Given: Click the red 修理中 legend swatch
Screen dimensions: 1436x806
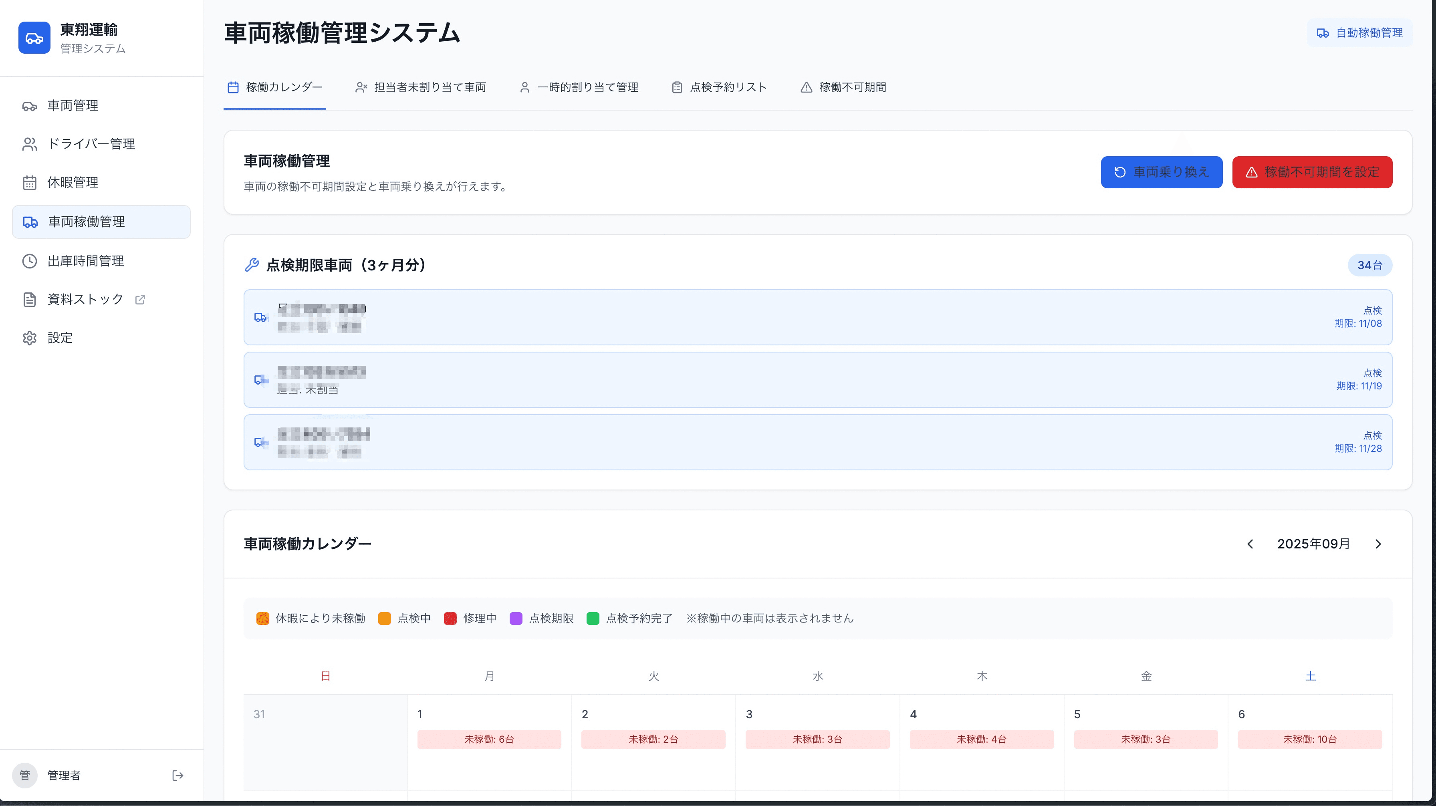Looking at the screenshot, I should [450, 618].
